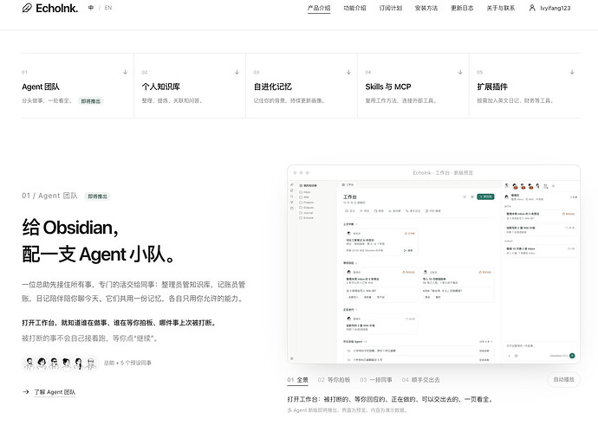The width and height of the screenshot is (598, 425).
Task: Click the green send button in the preview chat
Action: pyautogui.click(x=572, y=356)
